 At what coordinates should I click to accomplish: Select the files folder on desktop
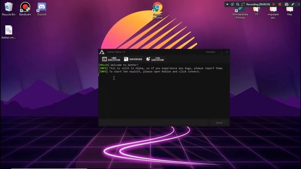(290, 11)
